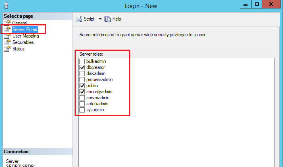Uncheck the dbcreator server role
Screen dimensions: 283x167
(82, 67)
